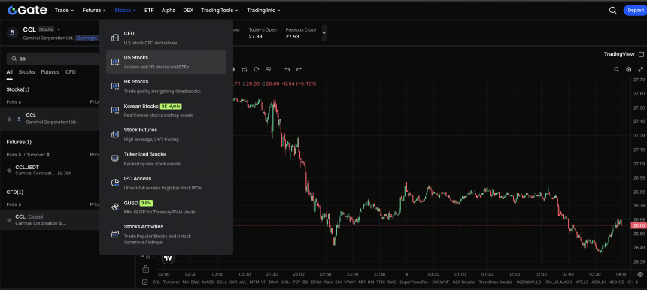The image size is (647, 290).
Task: Collapse the Stocks dropdown menu
Action: point(125,11)
